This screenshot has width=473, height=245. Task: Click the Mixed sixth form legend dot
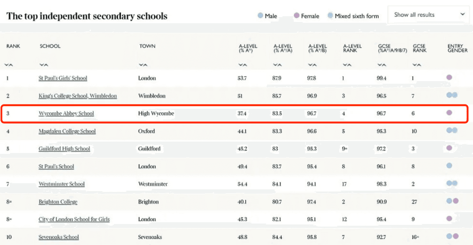tap(330, 15)
